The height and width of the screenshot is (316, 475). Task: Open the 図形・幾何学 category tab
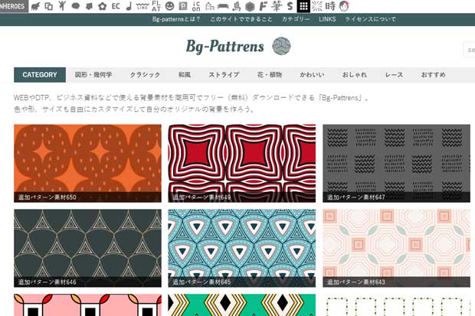point(93,75)
